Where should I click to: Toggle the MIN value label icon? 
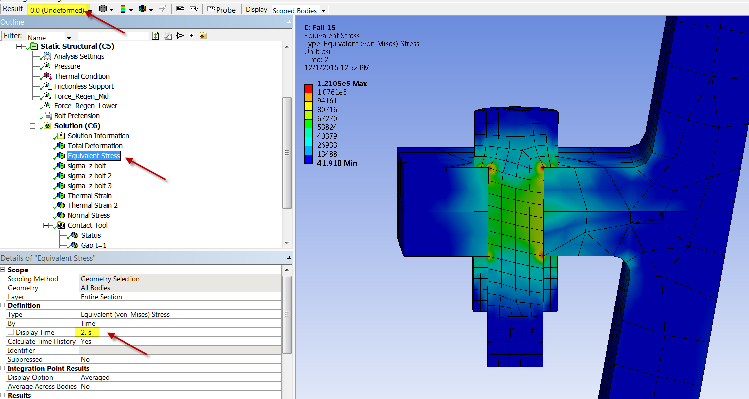(x=194, y=9)
